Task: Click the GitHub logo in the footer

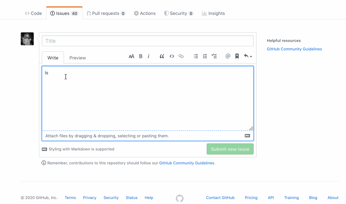Action: tap(180, 198)
